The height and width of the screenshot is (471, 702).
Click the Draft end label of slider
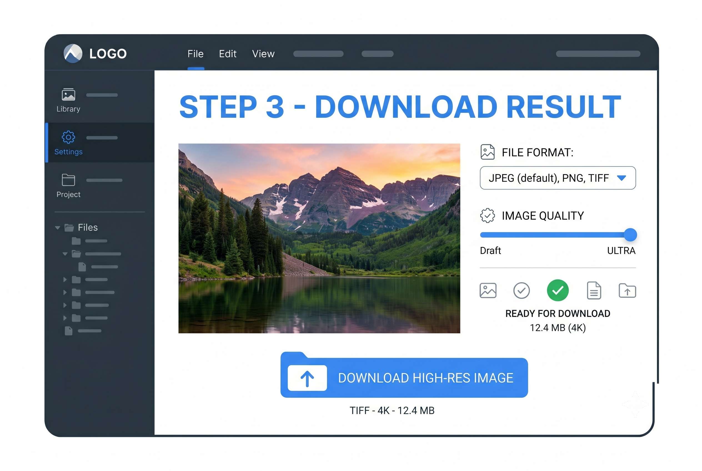(x=490, y=250)
